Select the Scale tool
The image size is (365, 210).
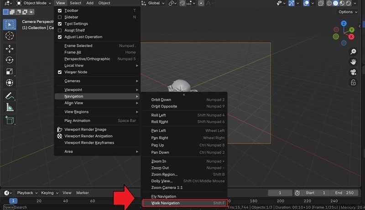click(10, 71)
